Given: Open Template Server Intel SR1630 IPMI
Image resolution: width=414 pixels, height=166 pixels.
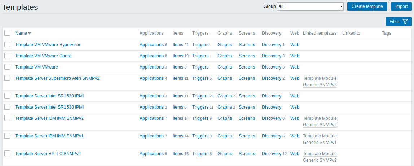Looking at the screenshot, I should (50, 96).
